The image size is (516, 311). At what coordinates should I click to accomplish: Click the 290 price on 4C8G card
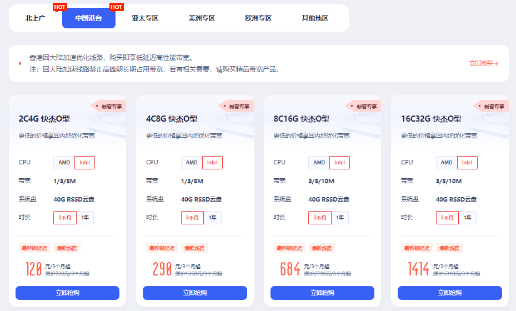tap(162, 269)
